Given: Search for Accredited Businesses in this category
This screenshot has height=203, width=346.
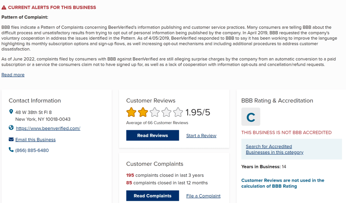Looking at the screenshot, I should pyautogui.click(x=274, y=149).
